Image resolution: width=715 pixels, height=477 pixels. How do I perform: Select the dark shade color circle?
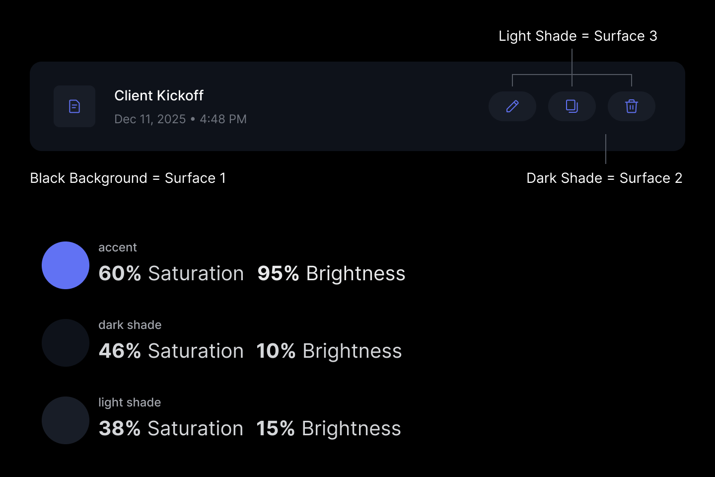[x=66, y=343]
